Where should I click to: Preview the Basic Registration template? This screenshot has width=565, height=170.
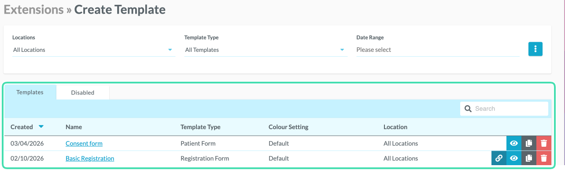(514, 158)
